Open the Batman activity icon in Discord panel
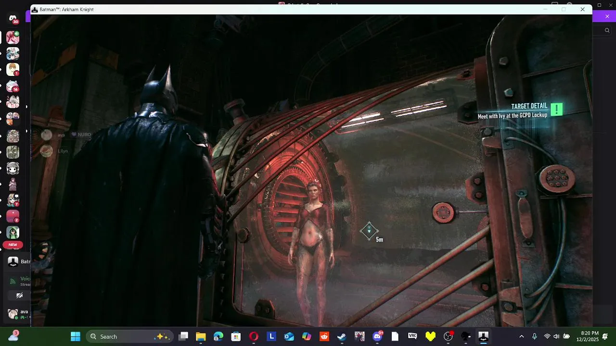Viewport: 616px width, 346px height. (x=13, y=262)
